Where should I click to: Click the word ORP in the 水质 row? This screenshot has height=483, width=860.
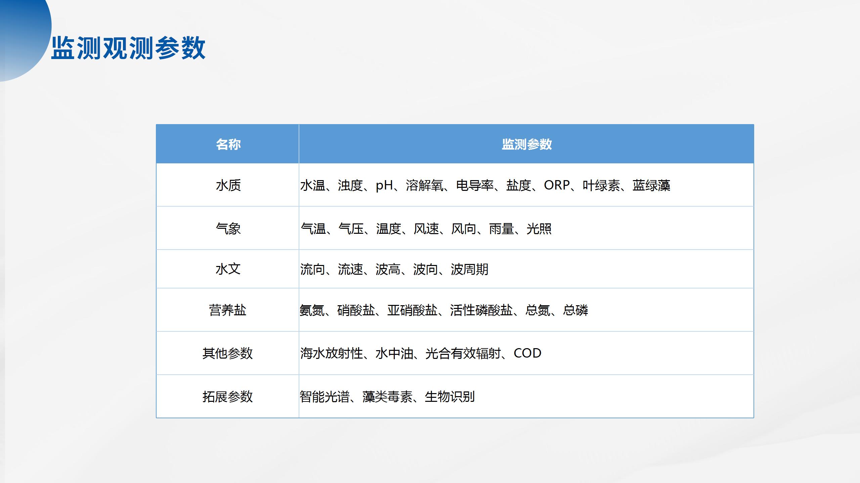click(x=557, y=185)
